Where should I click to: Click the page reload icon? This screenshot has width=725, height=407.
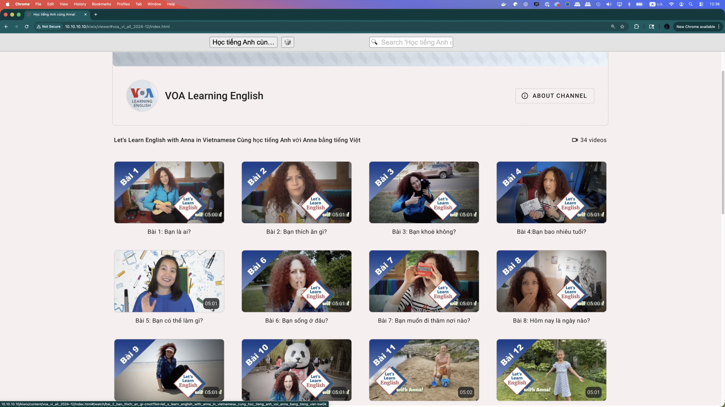(27, 27)
